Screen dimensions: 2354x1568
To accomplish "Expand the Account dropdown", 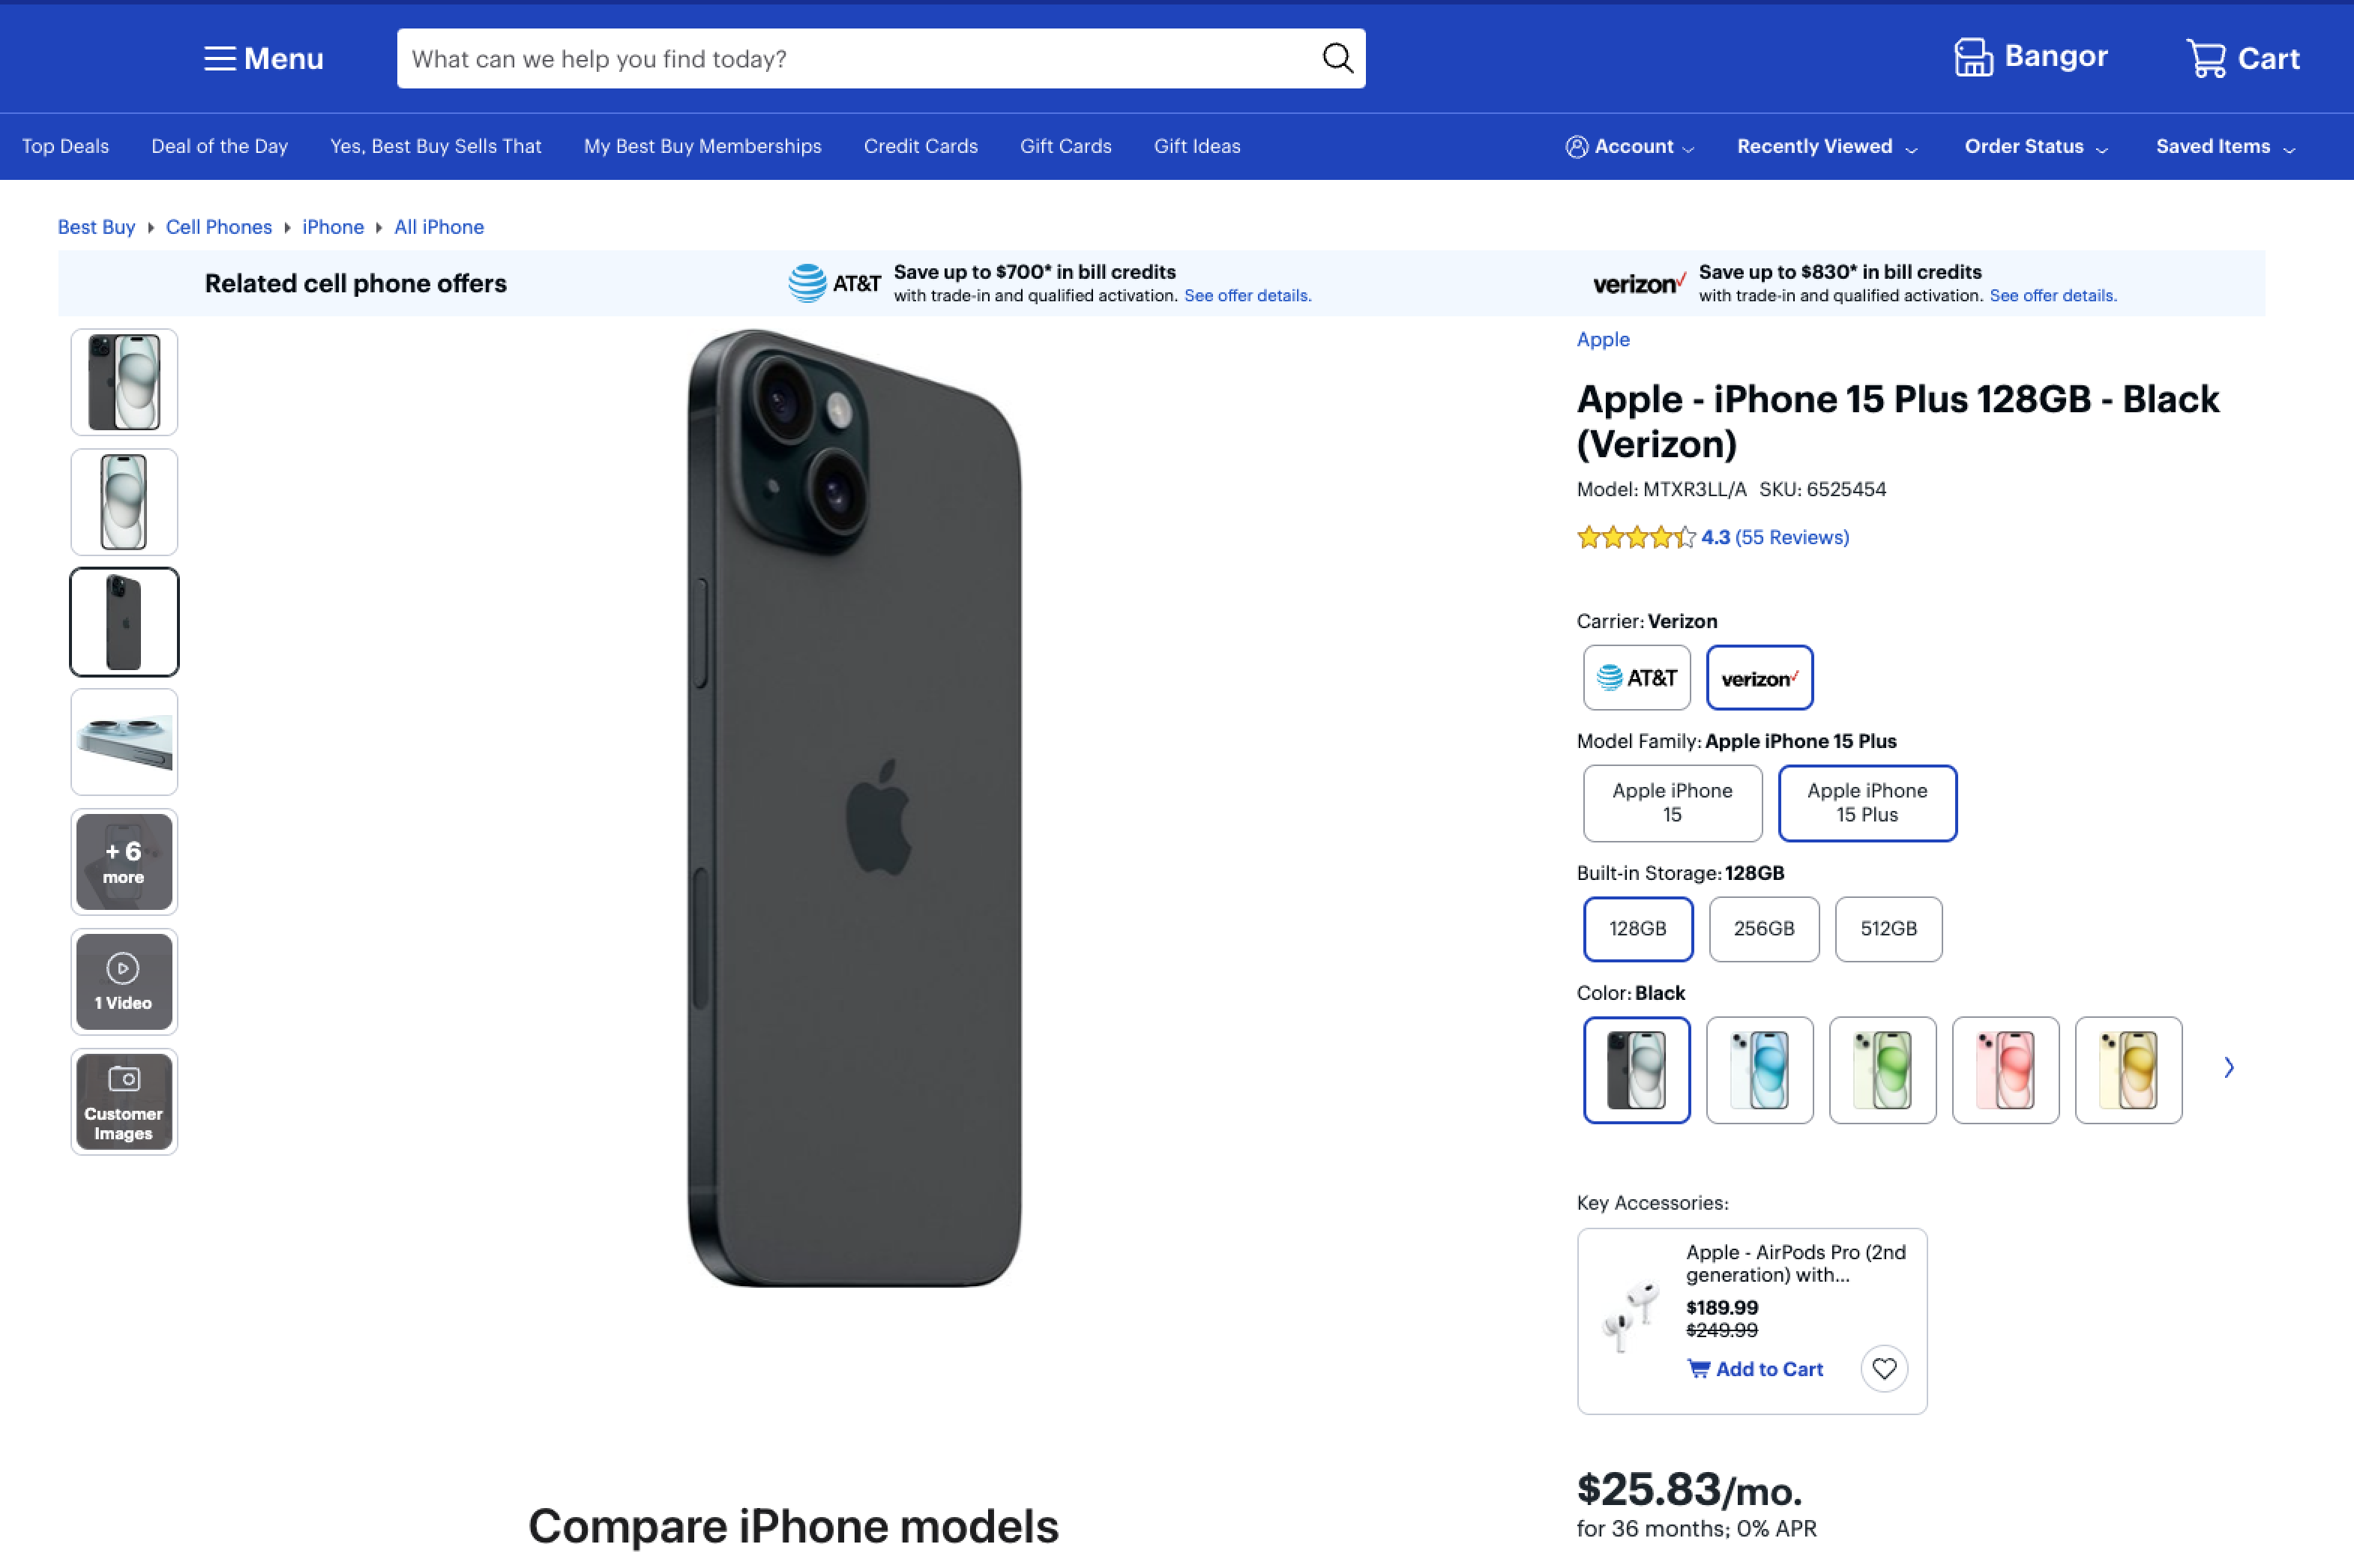I will (x=1630, y=146).
